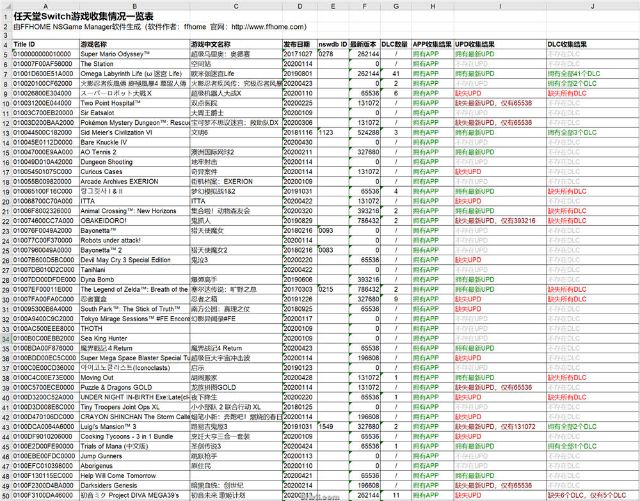Select the Animal Crossing: New Horizons cell

point(134,211)
